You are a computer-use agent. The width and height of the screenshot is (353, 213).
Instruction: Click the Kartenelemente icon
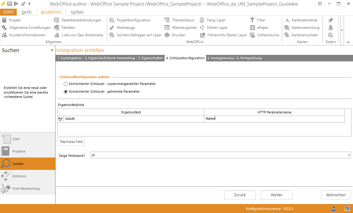pyautogui.click(x=287, y=20)
